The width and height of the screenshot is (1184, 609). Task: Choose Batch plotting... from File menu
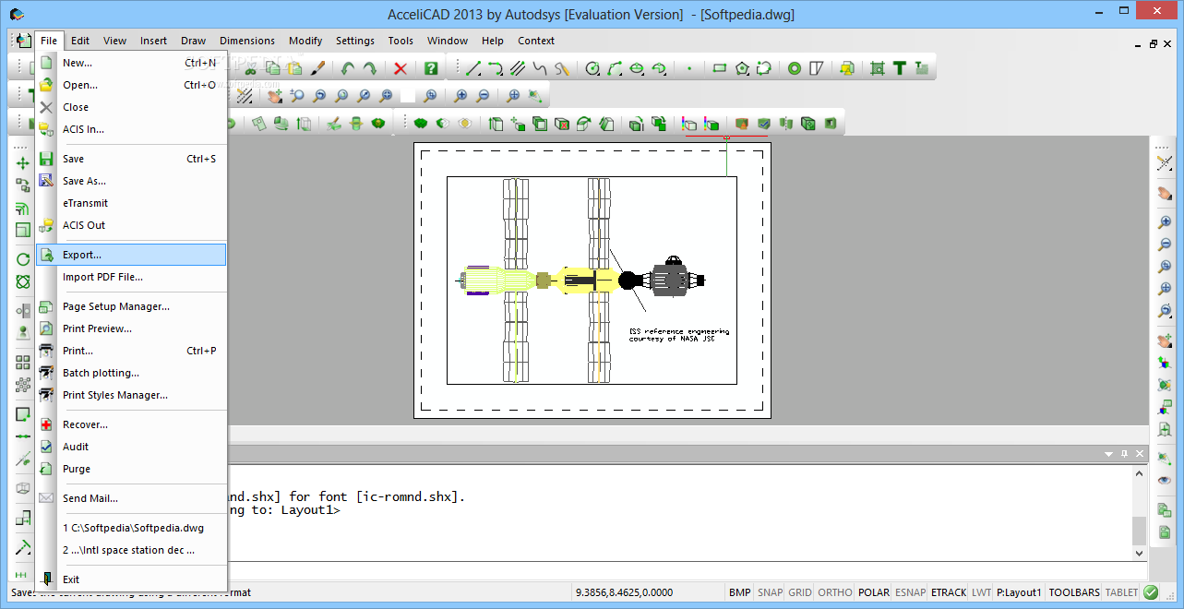coord(131,373)
